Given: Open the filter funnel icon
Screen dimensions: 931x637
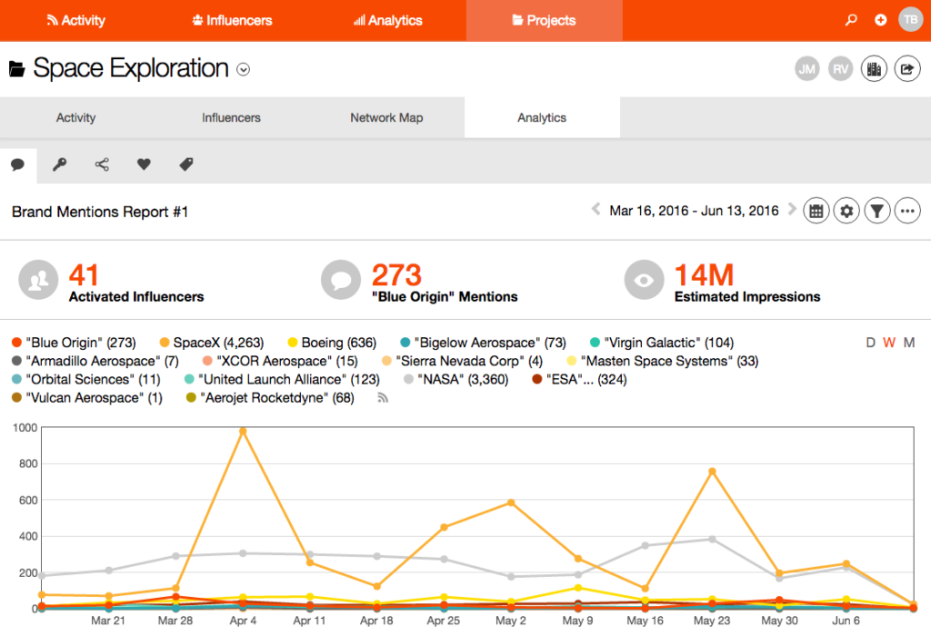Looking at the screenshot, I should point(877,211).
